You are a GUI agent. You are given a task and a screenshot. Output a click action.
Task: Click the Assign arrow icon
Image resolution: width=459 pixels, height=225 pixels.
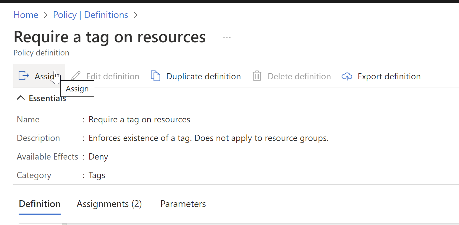[24, 76]
